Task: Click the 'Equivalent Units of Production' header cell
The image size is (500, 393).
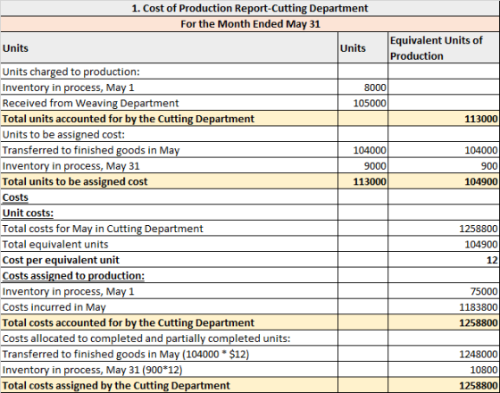Action: [x=444, y=48]
